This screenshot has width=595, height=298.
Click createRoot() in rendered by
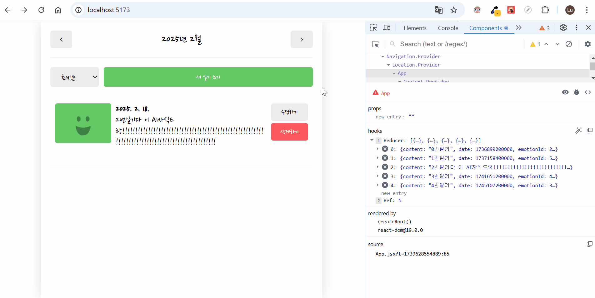[394, 222]
